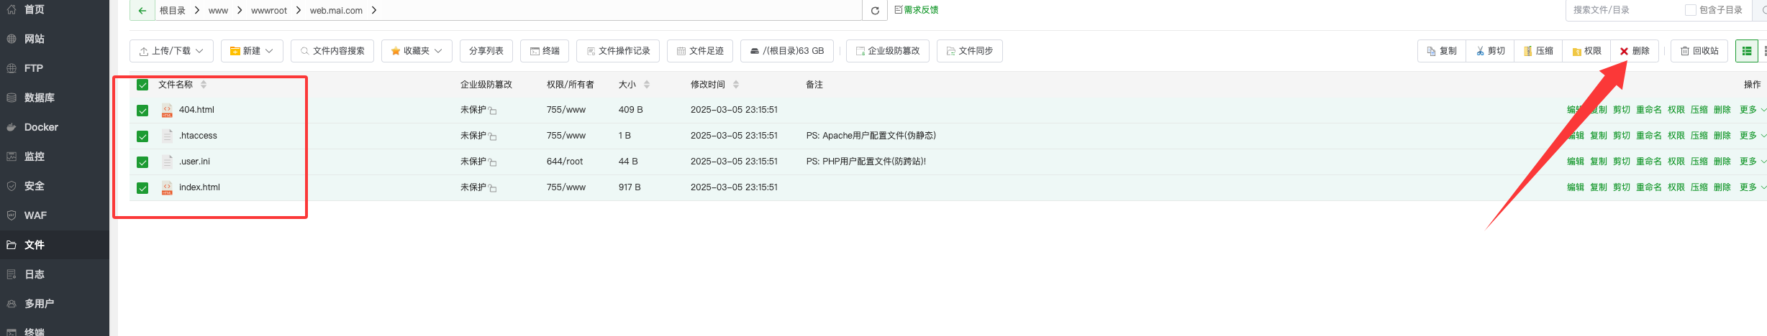Click lock icon beside 404.html 未保护

coord(493,111)
